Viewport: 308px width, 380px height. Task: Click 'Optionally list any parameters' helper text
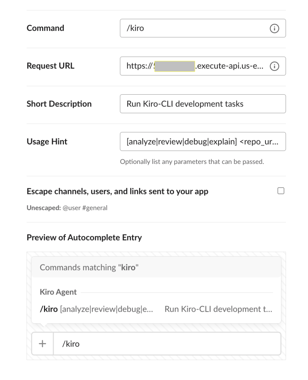(192, 162)
